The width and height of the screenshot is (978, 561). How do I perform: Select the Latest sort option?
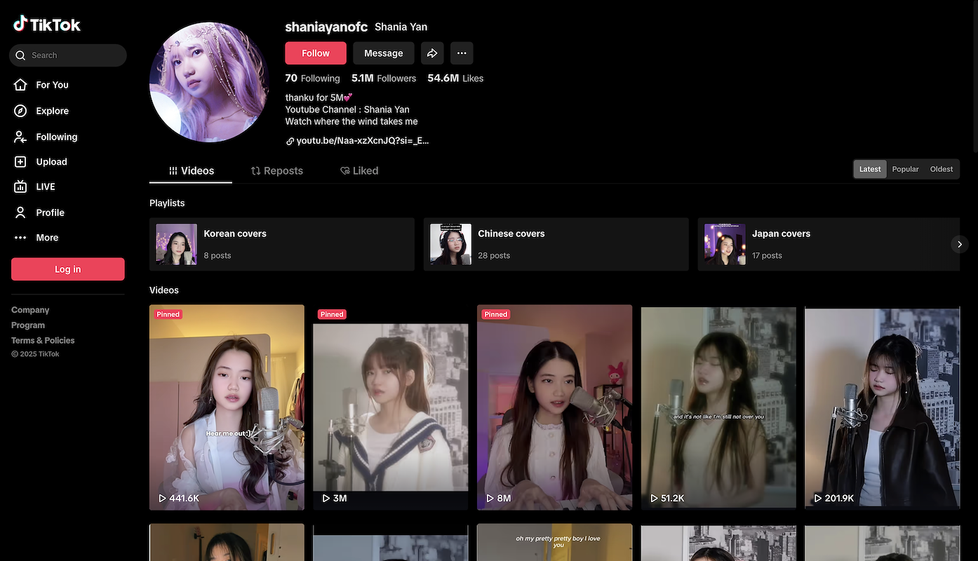coord(870,169)
